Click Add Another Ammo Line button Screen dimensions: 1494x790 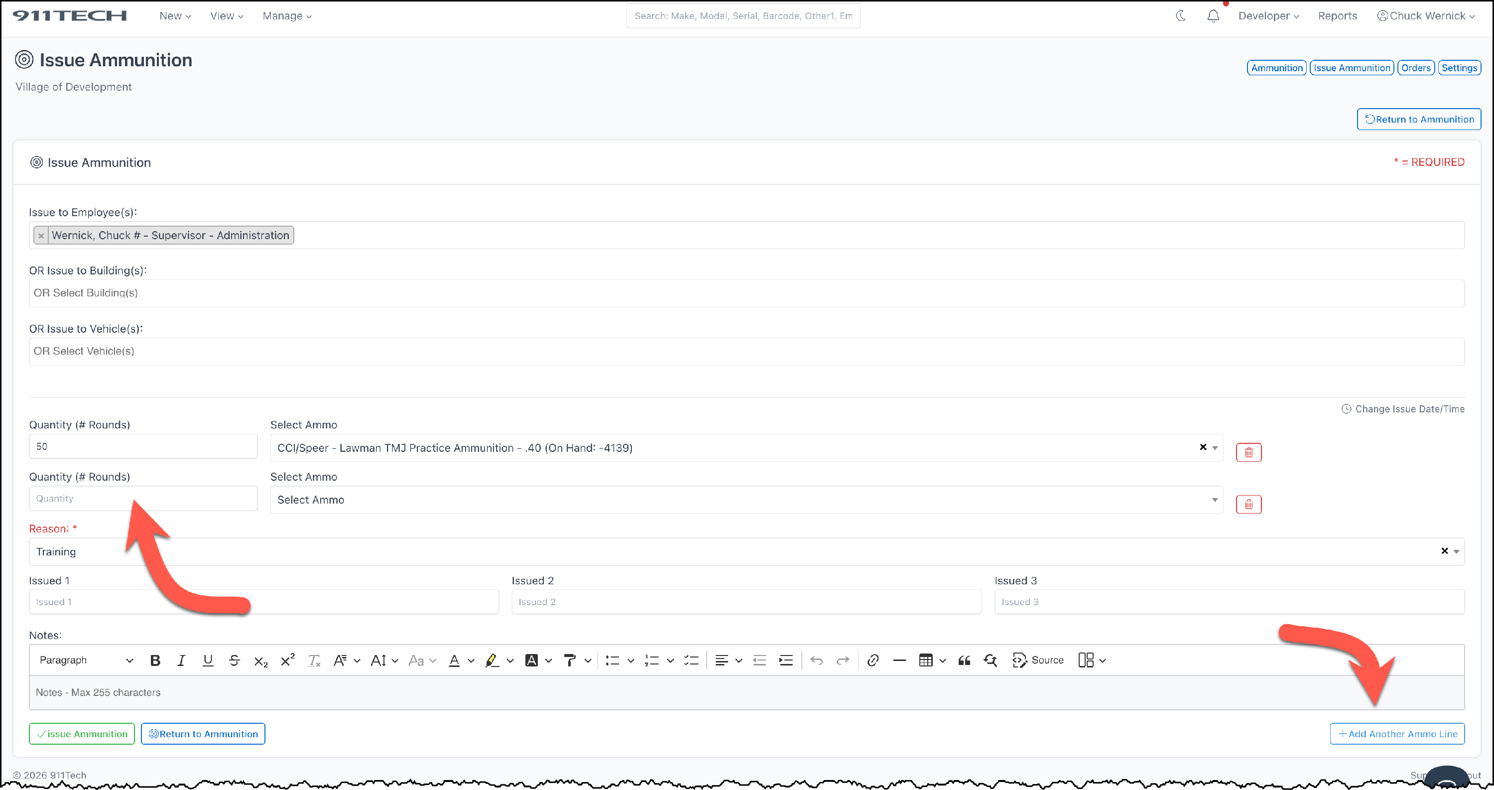point(1396,734)
